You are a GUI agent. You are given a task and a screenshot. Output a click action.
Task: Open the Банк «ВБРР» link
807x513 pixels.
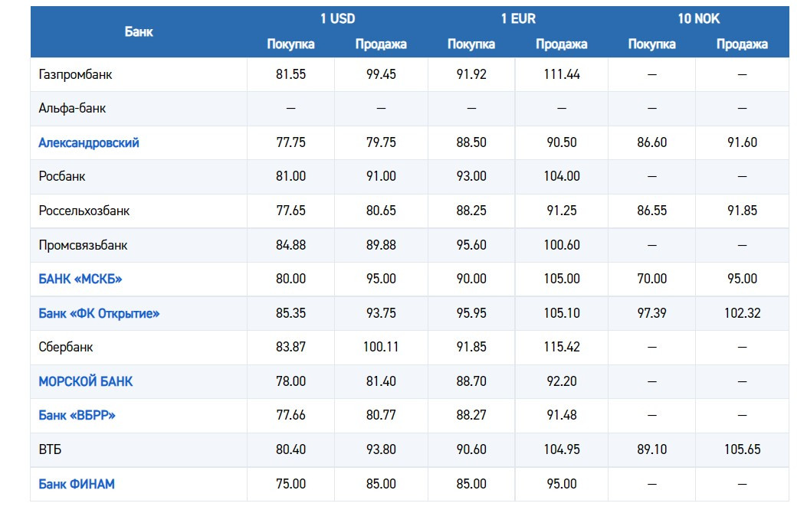tap(77, 415)
